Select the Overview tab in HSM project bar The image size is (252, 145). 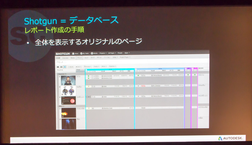(x=65, y=58)
